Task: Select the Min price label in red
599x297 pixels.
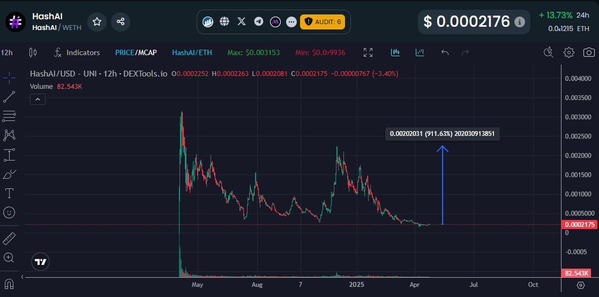Action: [x=320, y=52]
